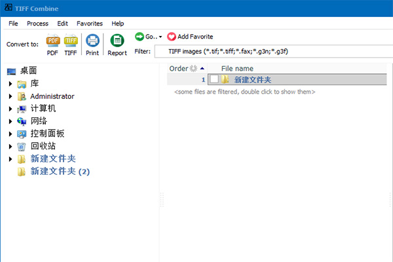Open the Process menu
This screenshot has height=262, width=393.
(37, 23)
